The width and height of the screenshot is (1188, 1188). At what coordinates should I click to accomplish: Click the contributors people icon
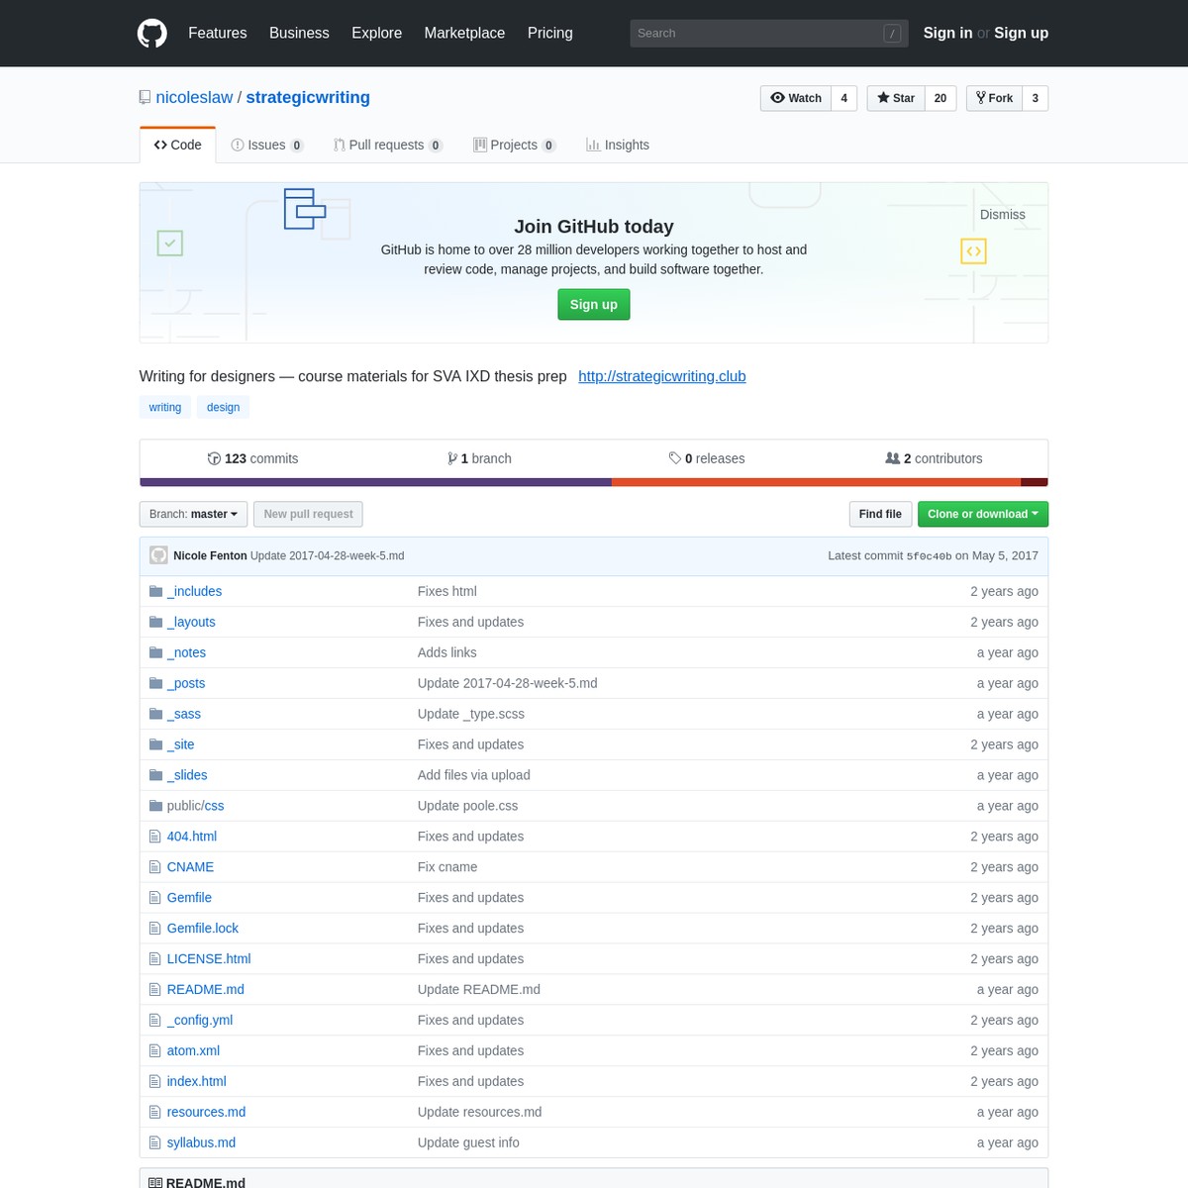893,458
